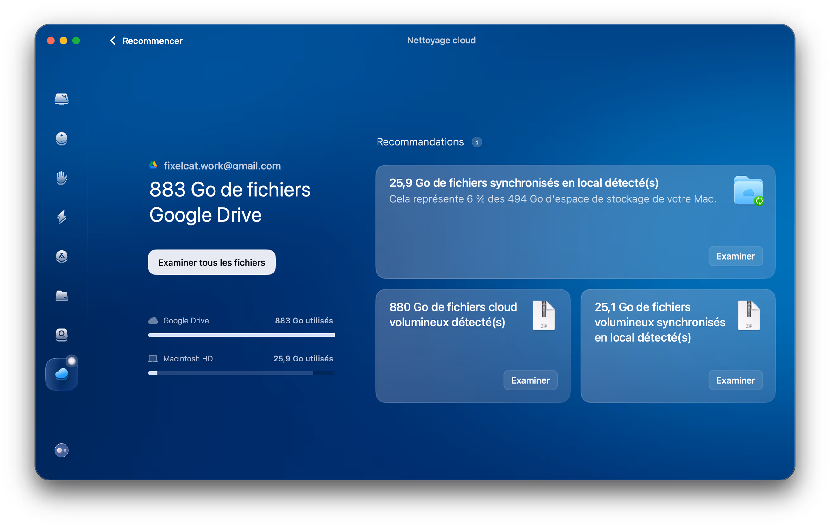The height and width of the screenshot is (527, 830).
Task: Click the Google Drive logo beside the email
Action: coord(153,166)
